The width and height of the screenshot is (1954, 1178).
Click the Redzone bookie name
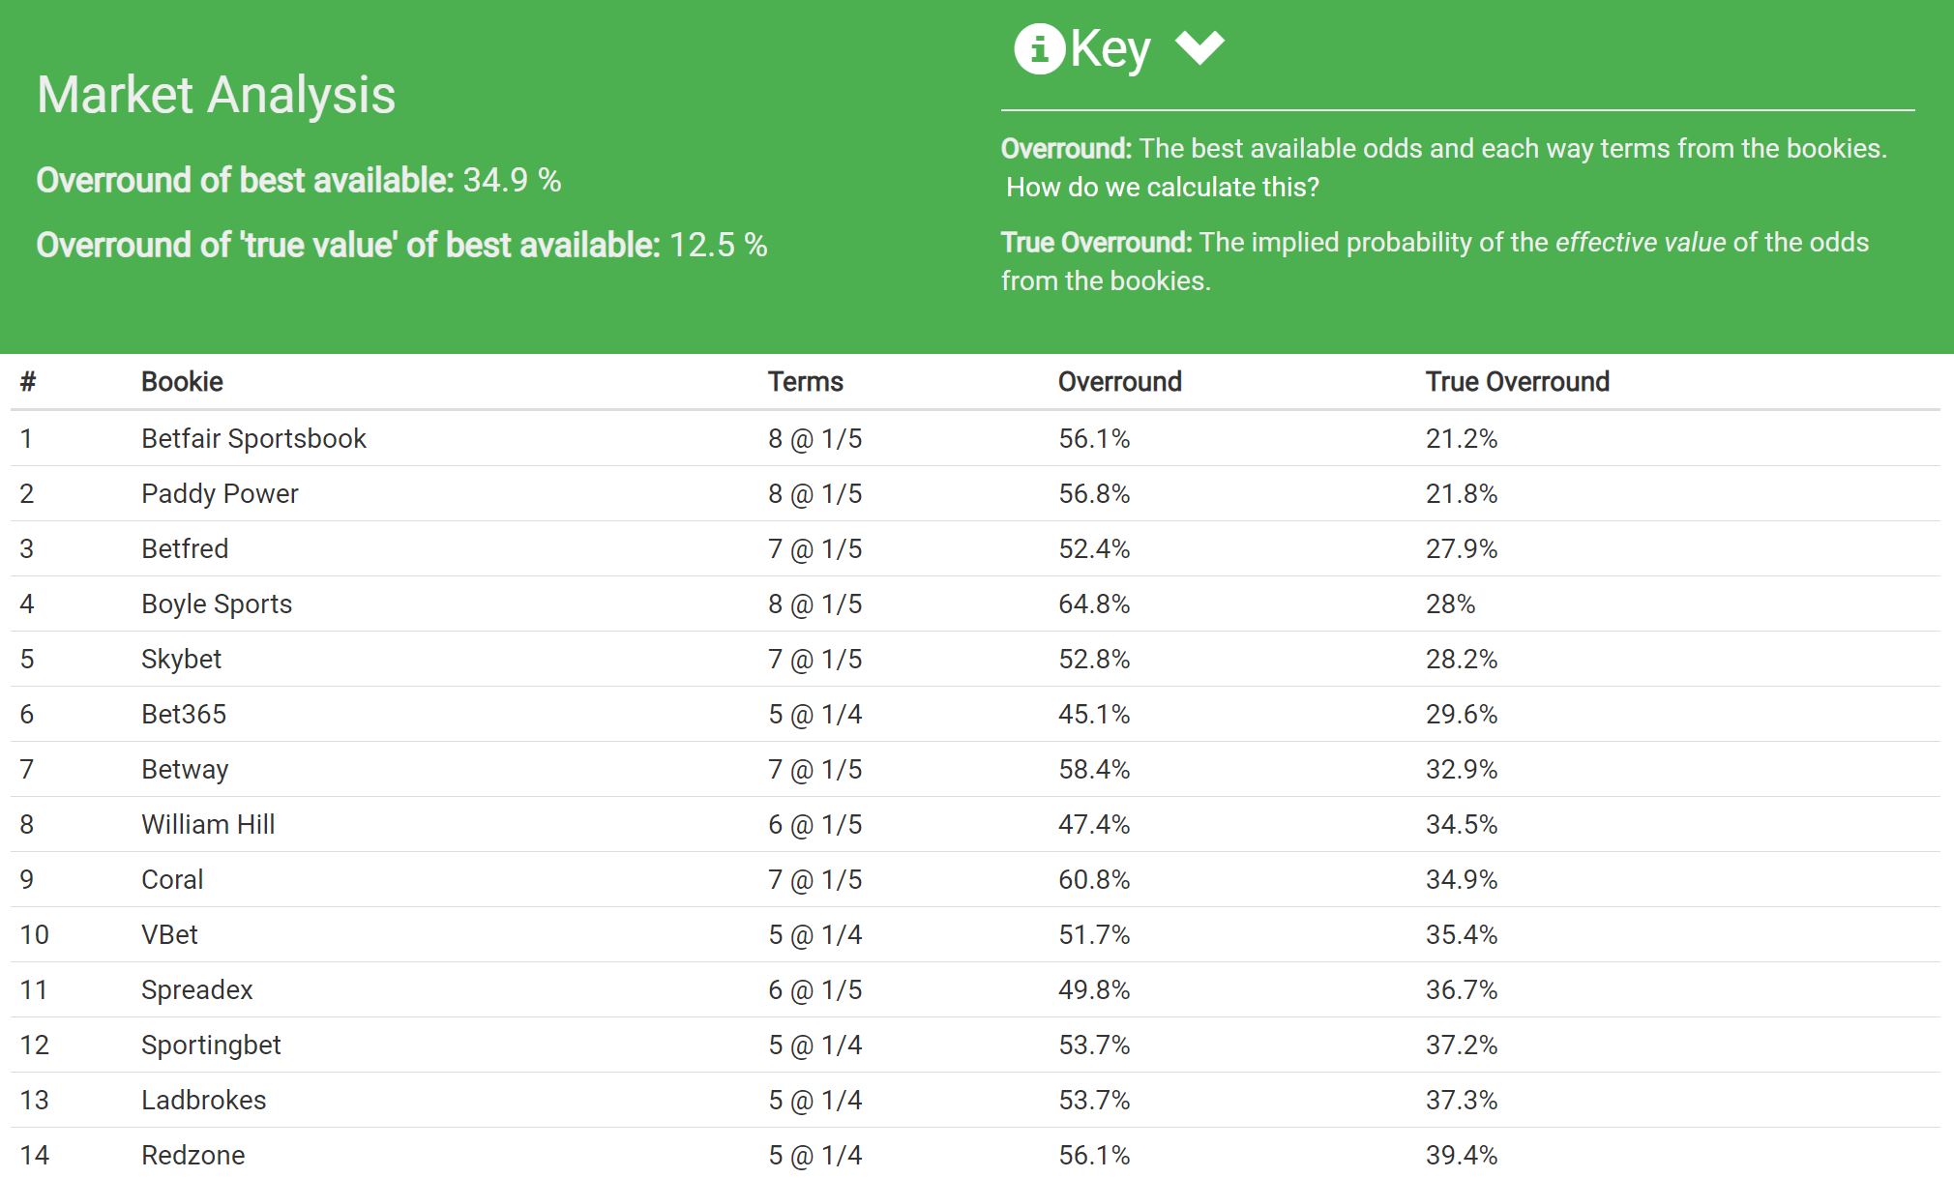pos(192,1156)
